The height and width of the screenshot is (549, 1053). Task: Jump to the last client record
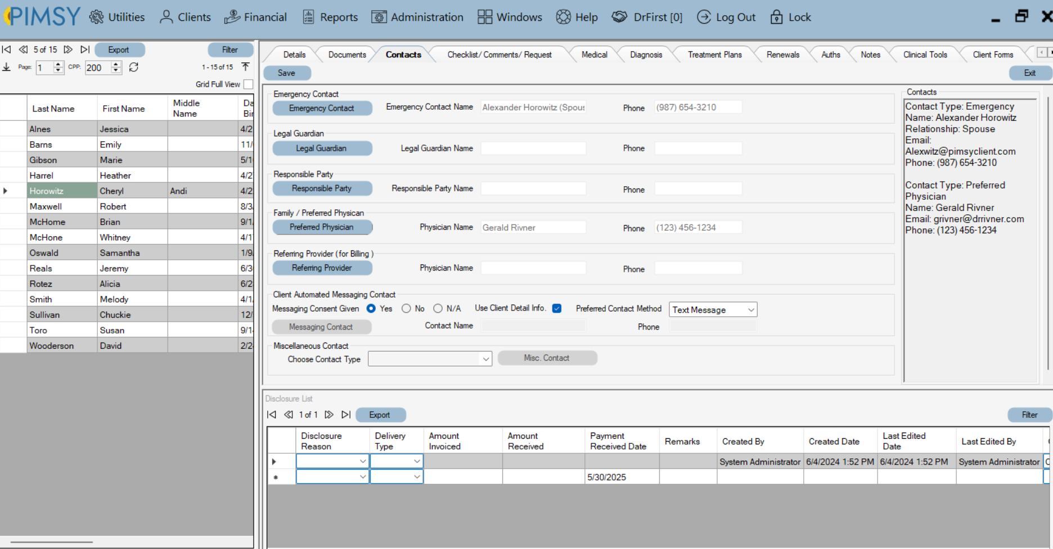coord(85,49)
